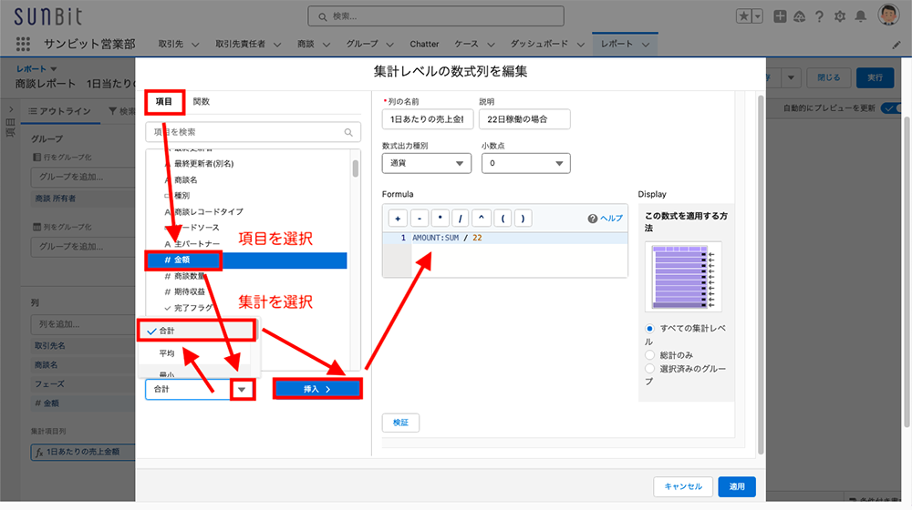Click the dialog's vertical scrollbar
The height and width of the screenshot is (510, 912).
click(x=761, y=275)
